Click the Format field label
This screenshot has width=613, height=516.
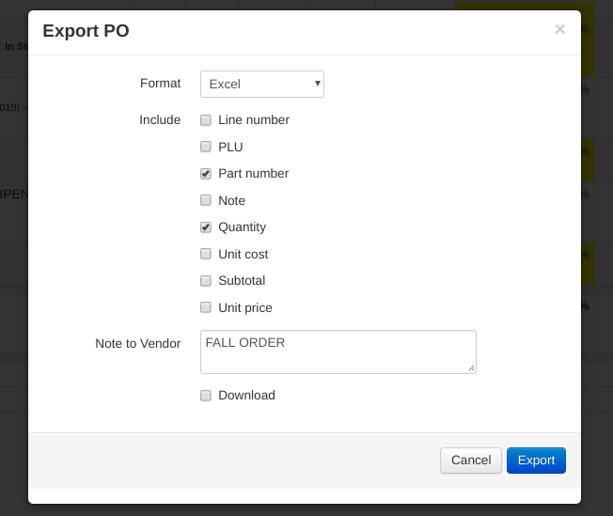click(160, 83)
